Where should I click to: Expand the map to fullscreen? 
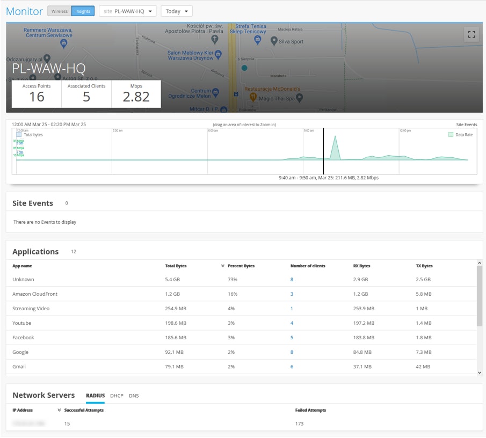pos(472,34)
